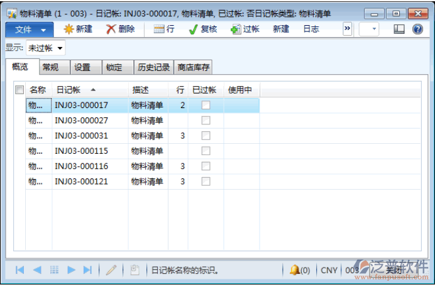Image resolution: width=435 pixels, height=287 pixels.
Task: Select journal INJ03-000121 cell
Action: [90, 181]
